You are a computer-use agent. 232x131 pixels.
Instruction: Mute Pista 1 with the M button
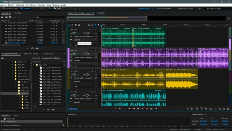pos(89,30)
